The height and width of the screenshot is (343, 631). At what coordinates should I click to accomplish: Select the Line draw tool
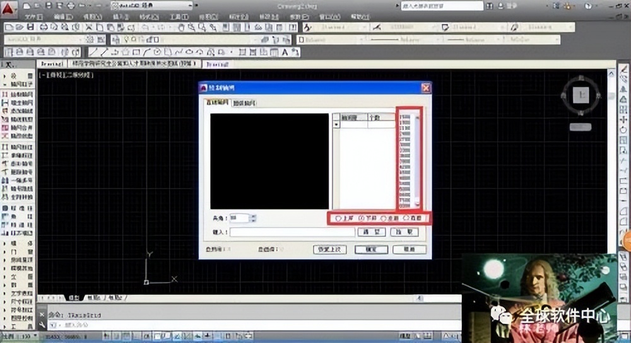point(93,52)
